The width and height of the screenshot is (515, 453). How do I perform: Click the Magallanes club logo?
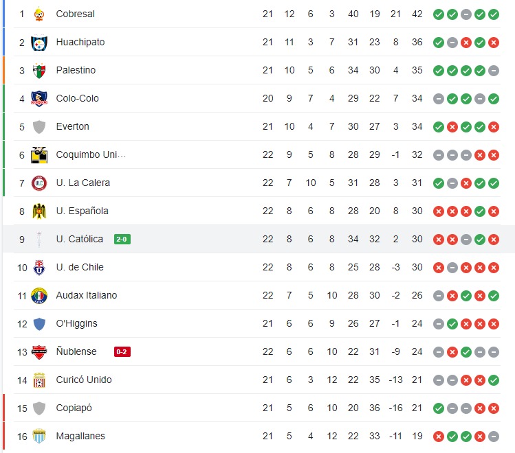(39, 437)
